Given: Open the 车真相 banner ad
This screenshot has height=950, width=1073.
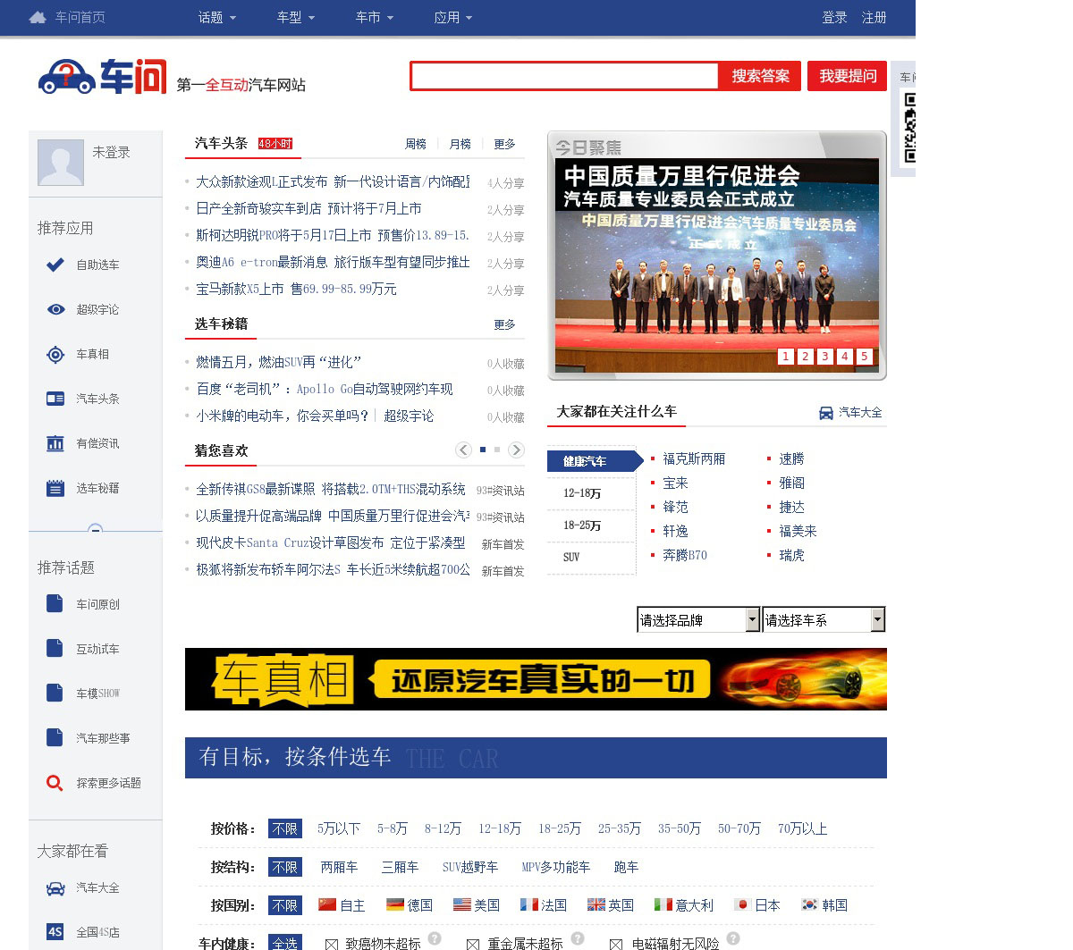Looking at the screenshot, I should pyautogui.click(x=536, y=679).
